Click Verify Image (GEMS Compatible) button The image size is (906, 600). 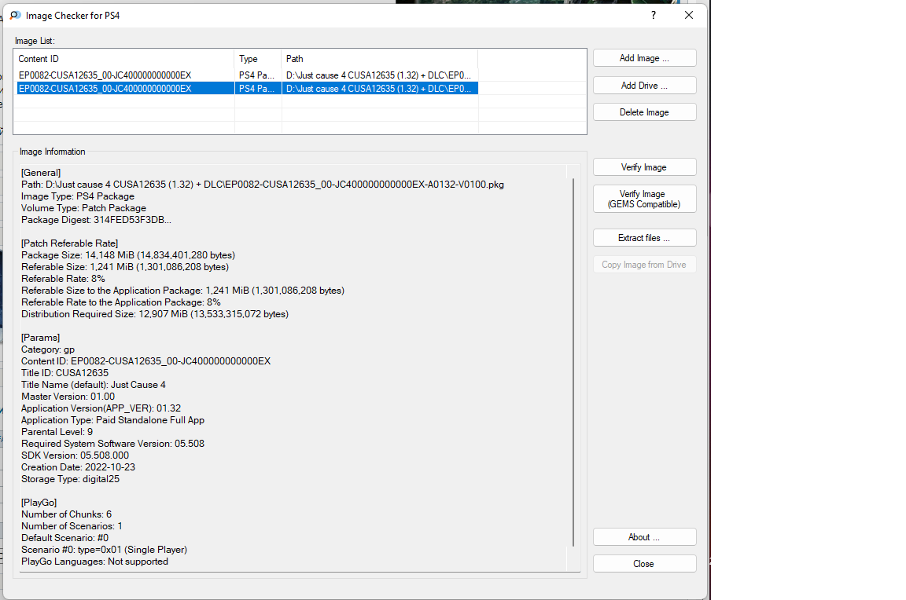pos(644,199)
